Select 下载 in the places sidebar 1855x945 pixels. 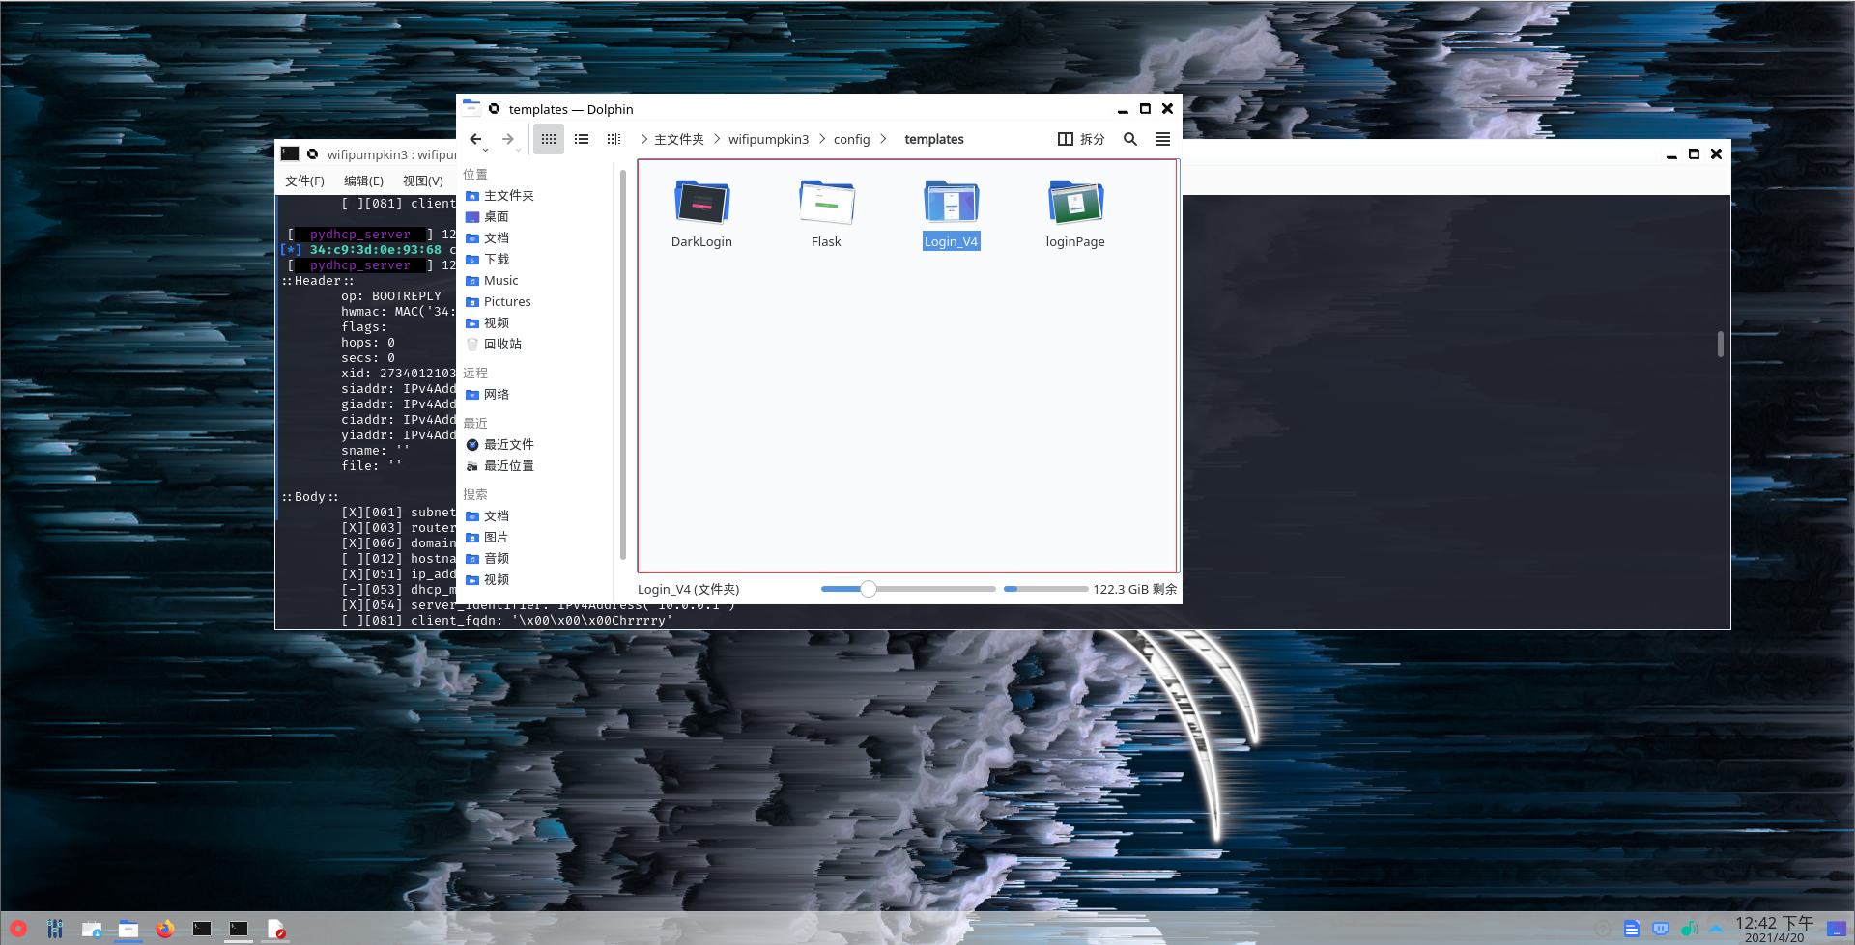coord(496,259)
